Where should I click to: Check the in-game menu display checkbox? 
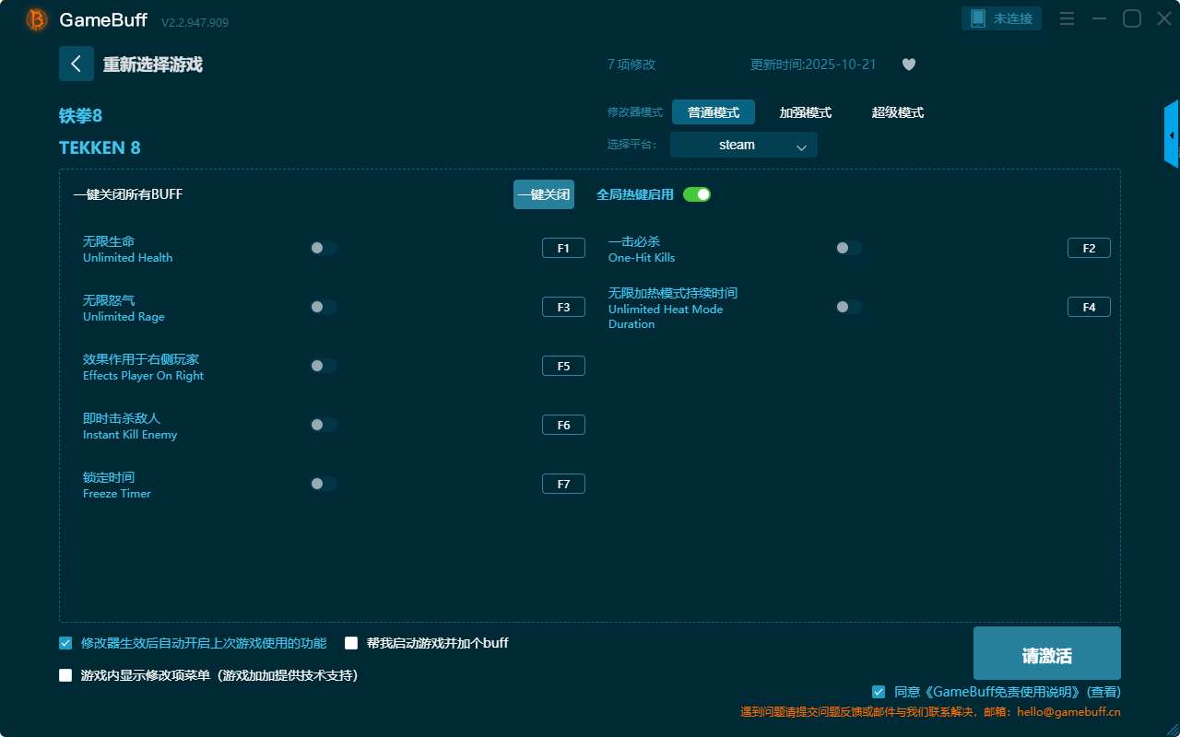65,675
